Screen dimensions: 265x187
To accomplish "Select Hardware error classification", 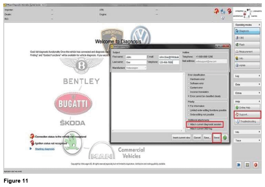I will click(189, 79).
